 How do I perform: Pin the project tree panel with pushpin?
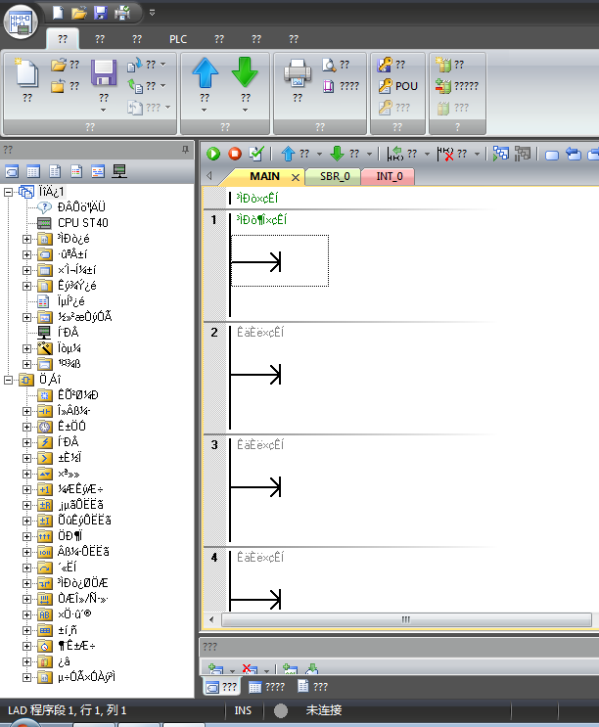[185, 150]
